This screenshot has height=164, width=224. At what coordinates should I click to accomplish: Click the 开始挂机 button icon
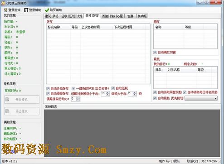coord(7,99)
